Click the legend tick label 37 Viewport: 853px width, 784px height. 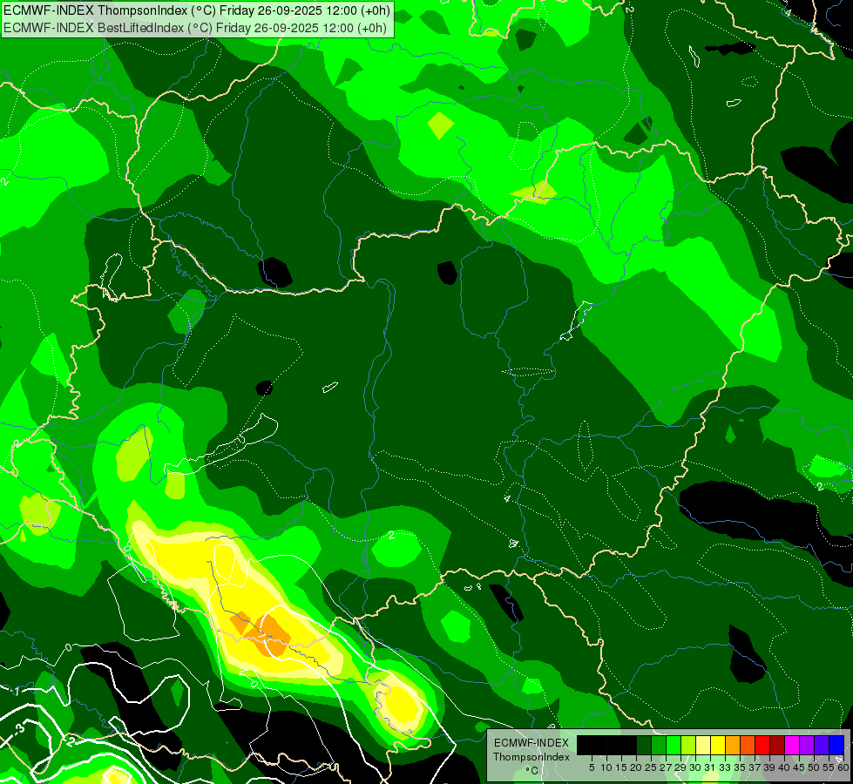coord(755,767)
